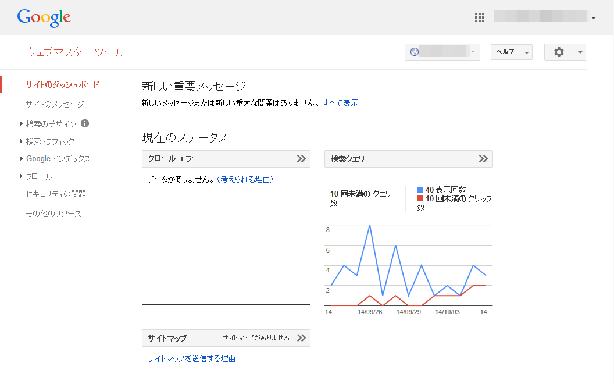Click the 考えられる理由 link

pos(245,179)
